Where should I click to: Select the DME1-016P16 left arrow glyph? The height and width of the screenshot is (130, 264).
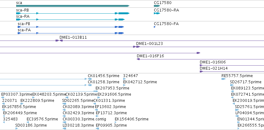138,59
